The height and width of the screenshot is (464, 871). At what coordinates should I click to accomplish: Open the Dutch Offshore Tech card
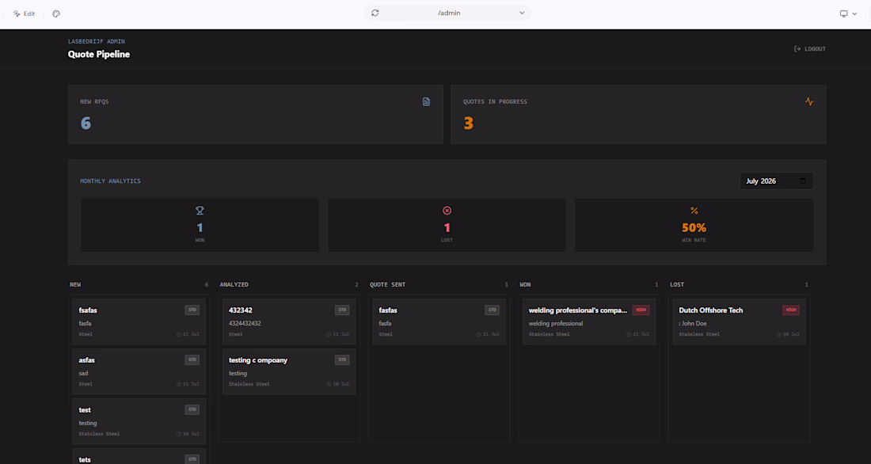click(x=739, y=321)
